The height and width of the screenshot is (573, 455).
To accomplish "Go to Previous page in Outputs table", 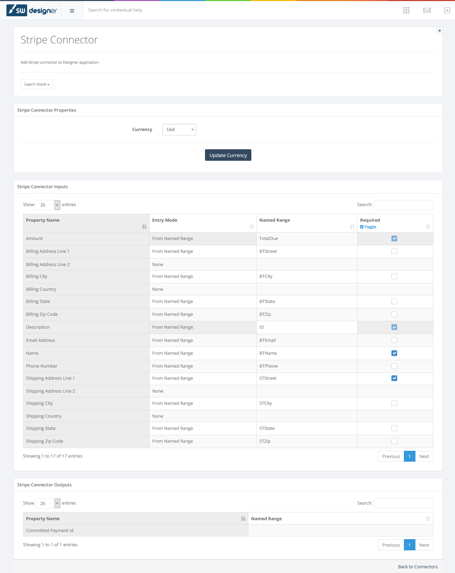I will (x=391, y=545).
